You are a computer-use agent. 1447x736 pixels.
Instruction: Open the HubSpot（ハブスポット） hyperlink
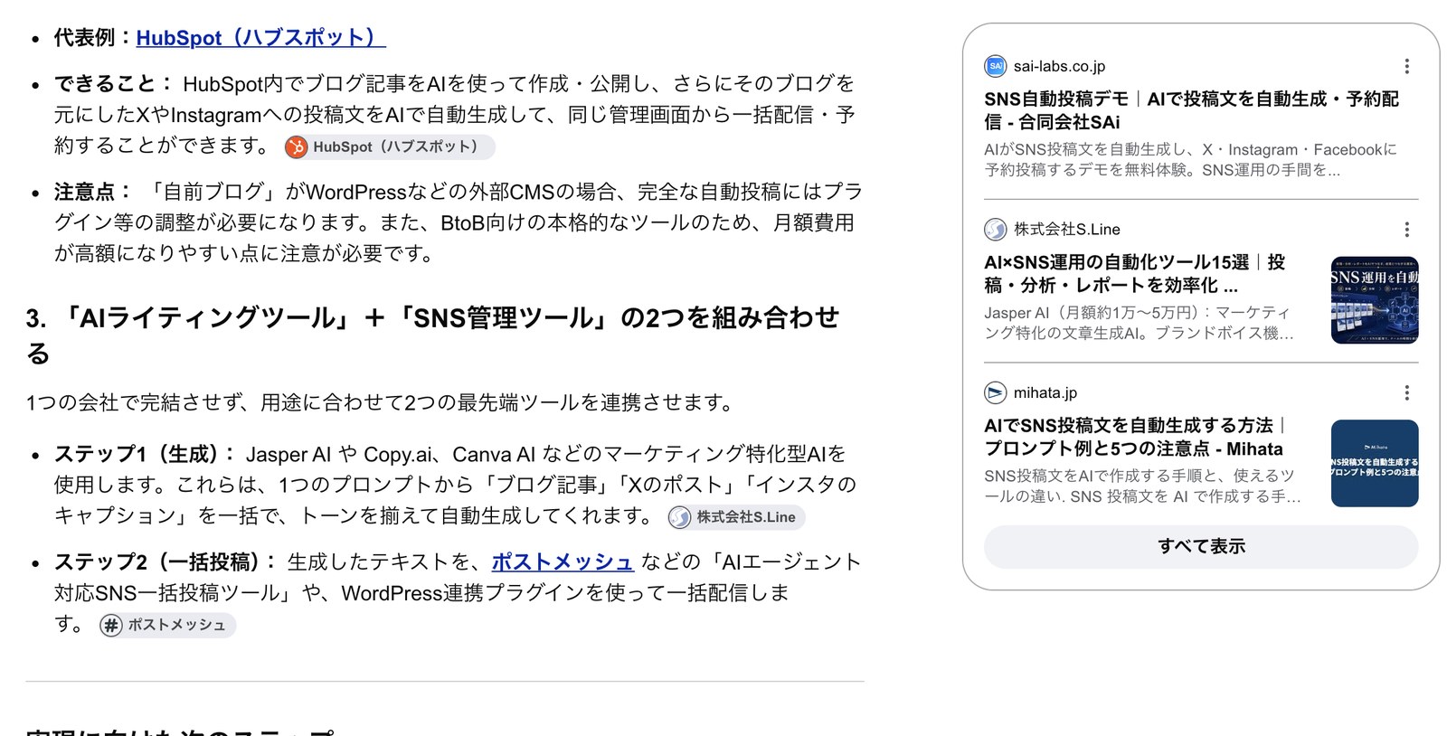pyautogui.click(x=260, y=37)
